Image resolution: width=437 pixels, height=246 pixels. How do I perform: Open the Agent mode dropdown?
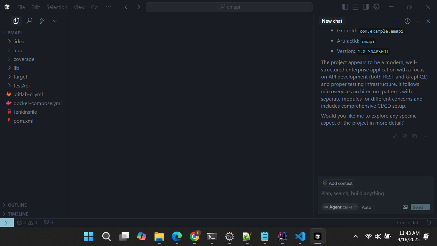pos(340,207)
